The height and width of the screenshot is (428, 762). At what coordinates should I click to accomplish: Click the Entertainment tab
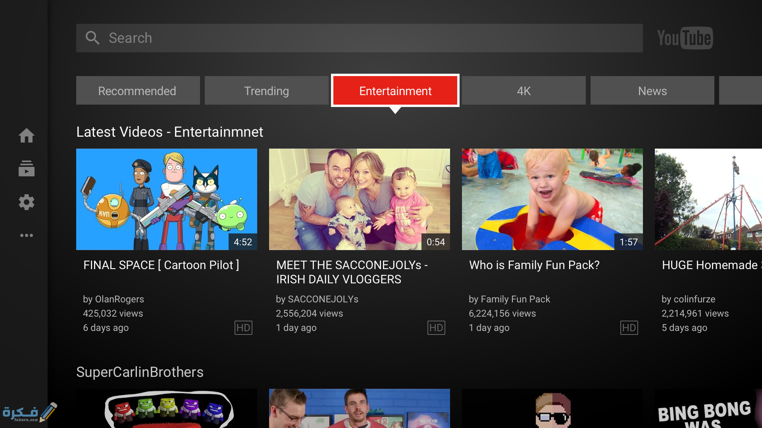[395, 91]
